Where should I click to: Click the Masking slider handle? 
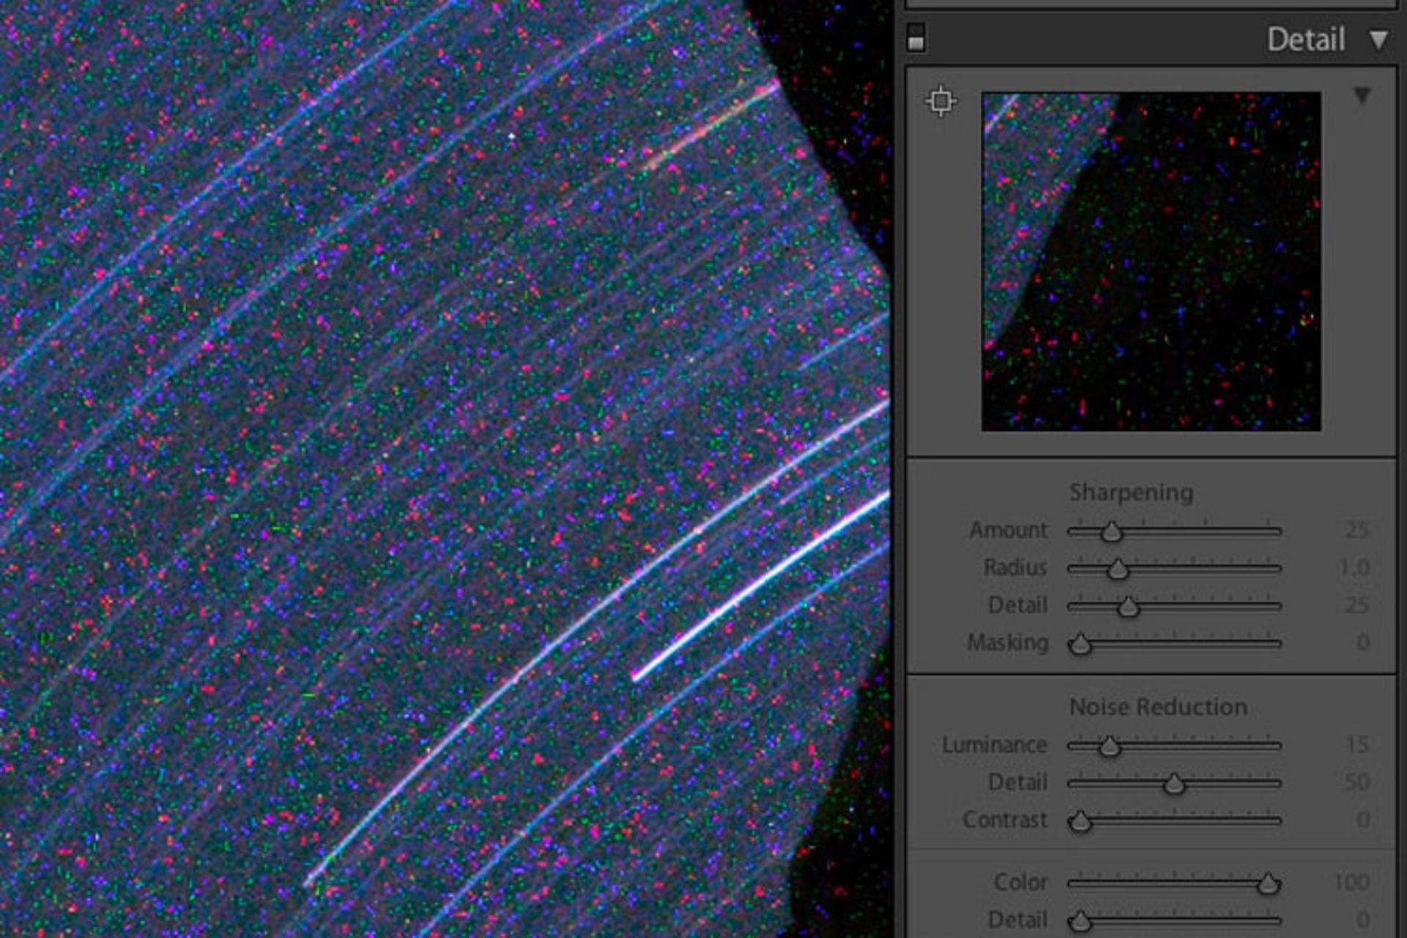1080,645
